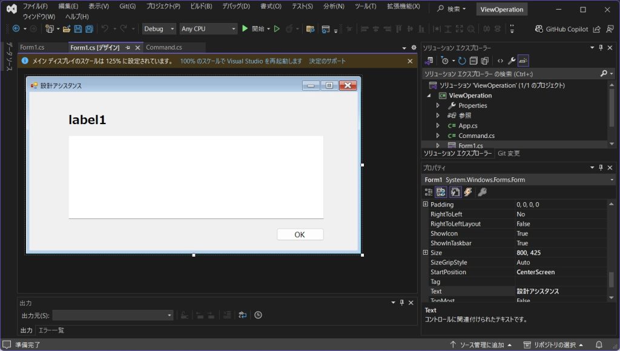
Task: Click the Show All Files icon
Action: pos(486,61)
